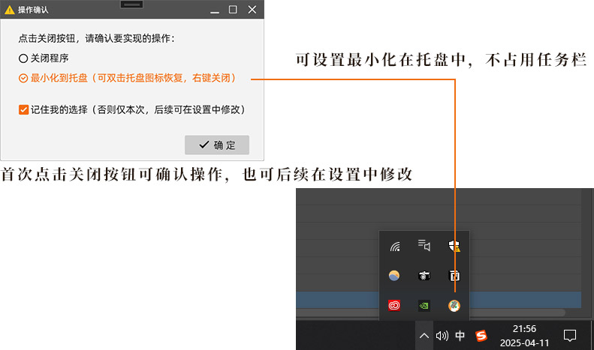Uncheck the 记住我的选择 checkbox

click(23, 109)
